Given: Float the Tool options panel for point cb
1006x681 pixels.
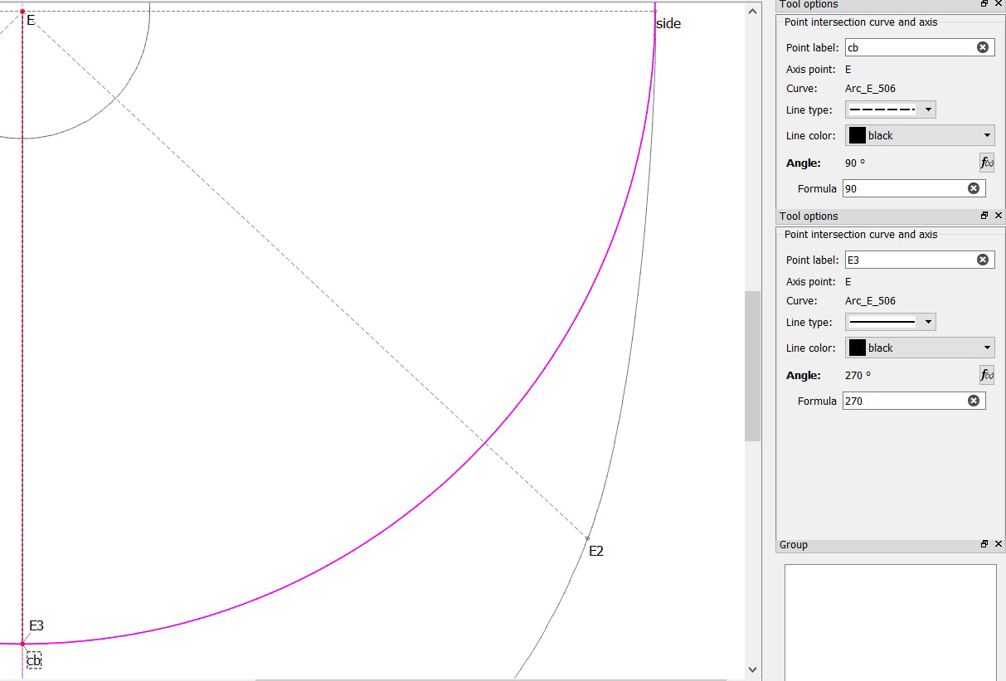Looking at the screenshot, I should tap(984, 4).
